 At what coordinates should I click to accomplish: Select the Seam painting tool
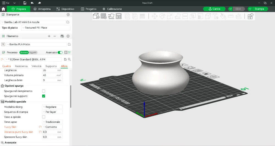pos(208,16)
